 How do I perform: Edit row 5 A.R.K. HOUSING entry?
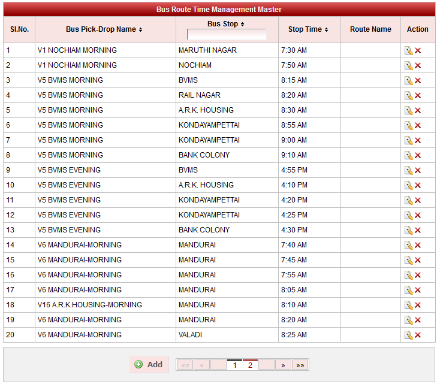click(x=409, y=111)
